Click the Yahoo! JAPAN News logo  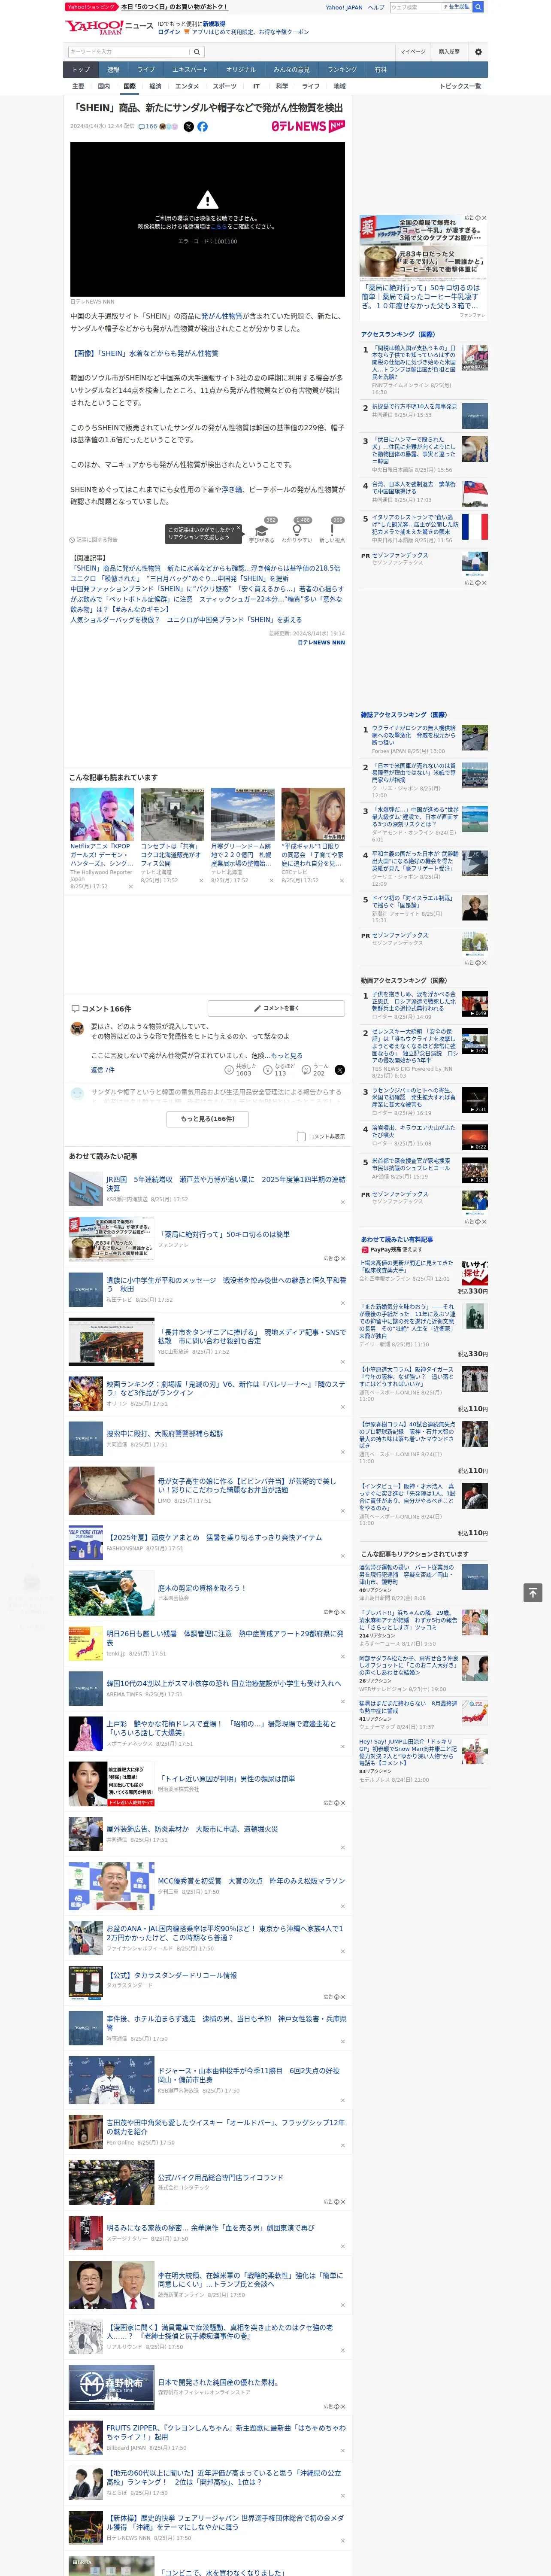coord(109,27)
